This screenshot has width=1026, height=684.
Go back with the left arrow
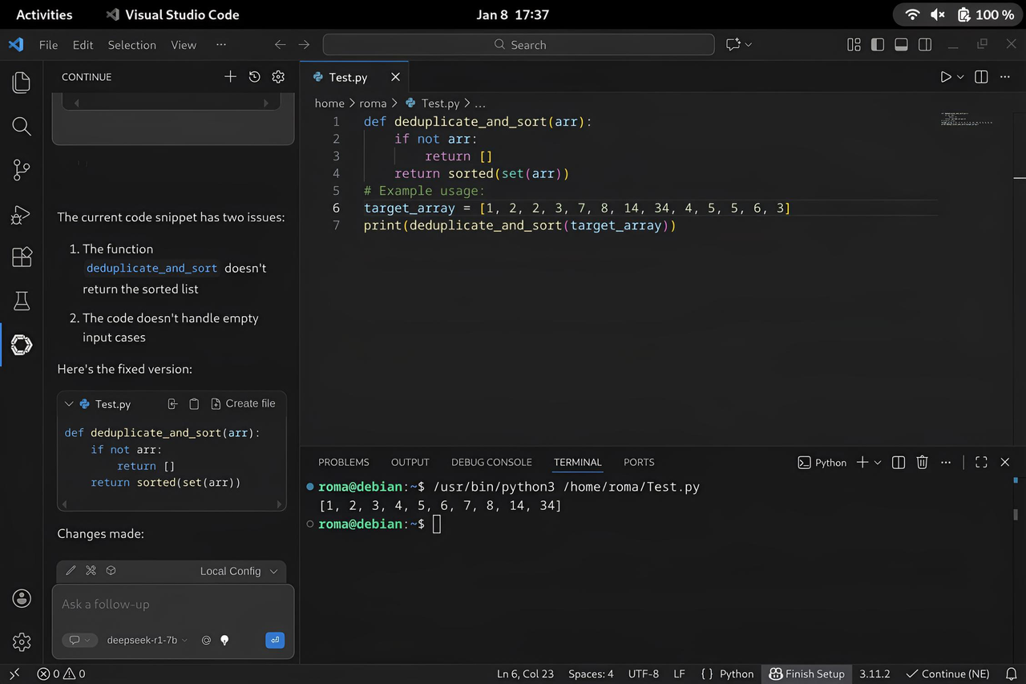(280, 45)
